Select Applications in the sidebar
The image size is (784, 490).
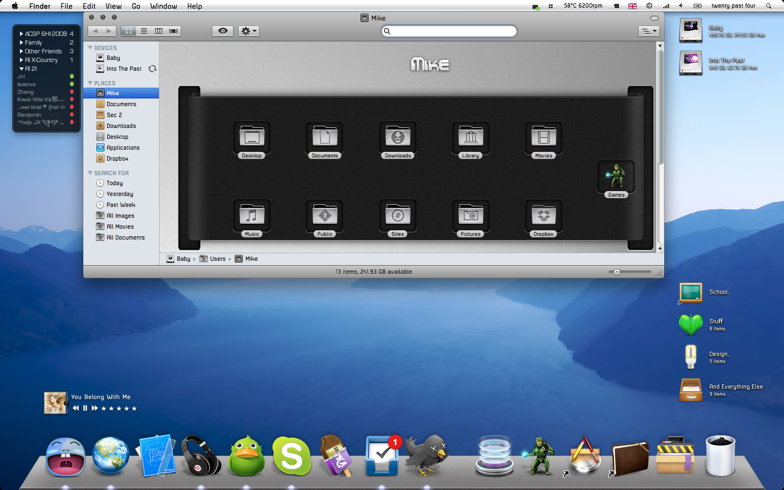click(x=121, y=148)
